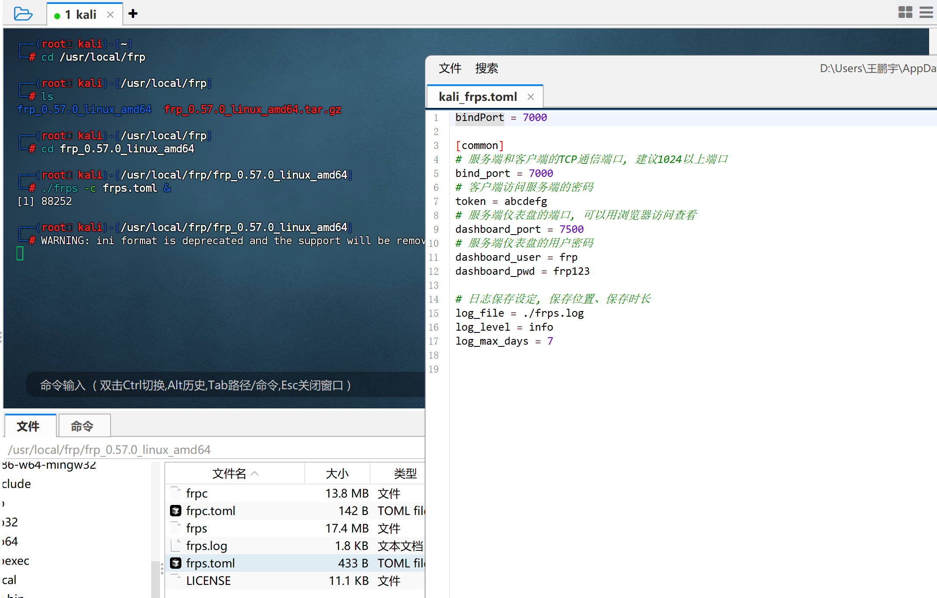This screenshot has width=937, height=598.
Task: Close the kali session tab
Action: point(111,14)
